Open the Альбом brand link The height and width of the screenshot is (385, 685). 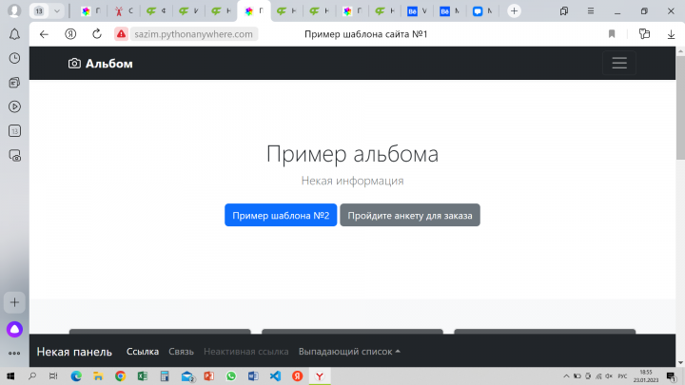(x=101, y=64)
